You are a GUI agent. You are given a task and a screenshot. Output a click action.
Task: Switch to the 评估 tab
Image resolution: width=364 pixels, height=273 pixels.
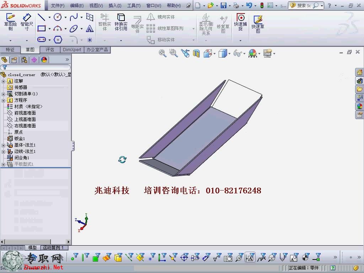click(x=50, y=50)
